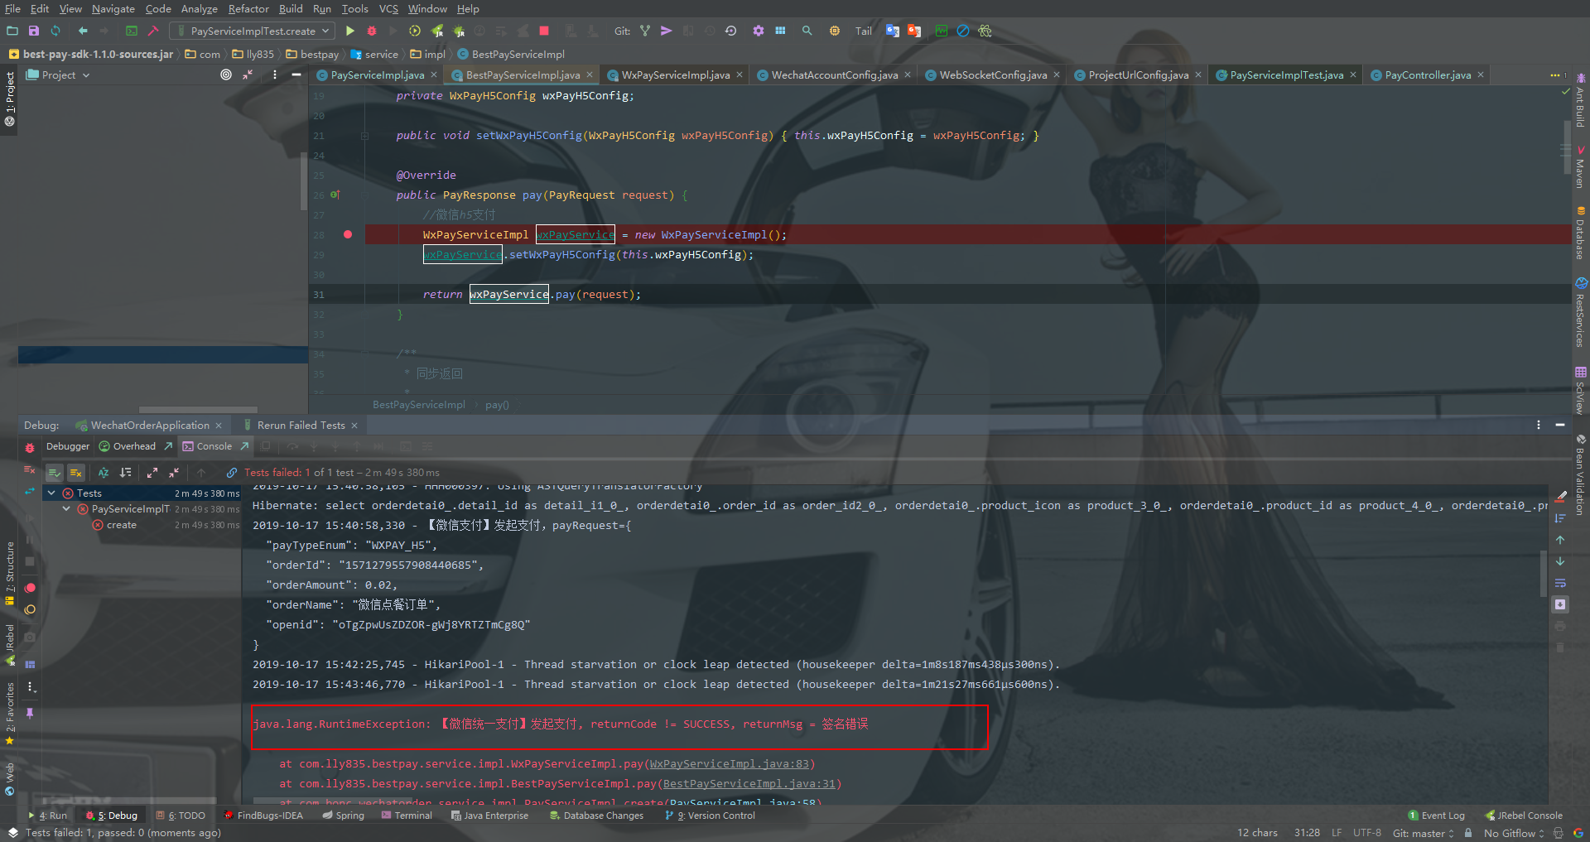This screenshot has height=842, width=1590.
Task: Click the Git revert icon
Action: tap(730, 31)
